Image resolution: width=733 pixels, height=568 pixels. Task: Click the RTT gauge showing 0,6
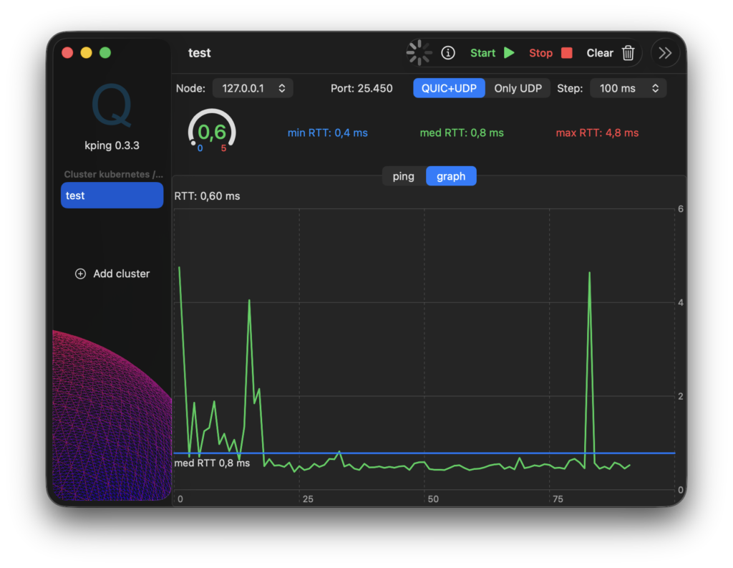pyautogui.click(x=212, y=132)
